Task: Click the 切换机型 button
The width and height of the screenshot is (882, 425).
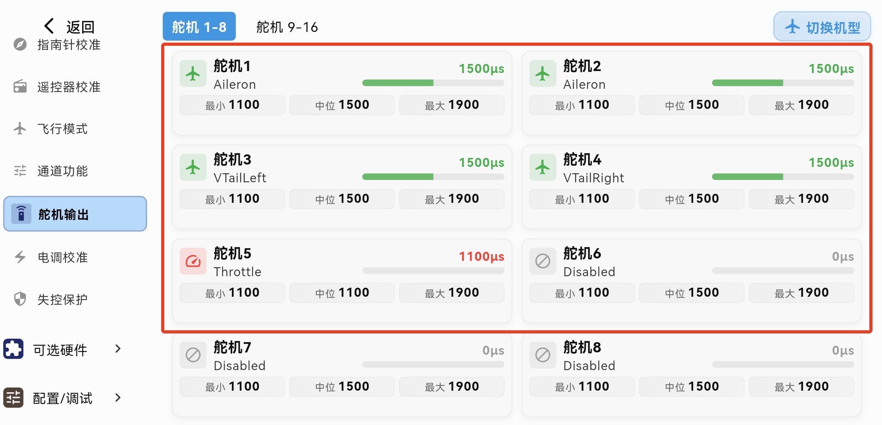Action: click(x=822, y=27)
